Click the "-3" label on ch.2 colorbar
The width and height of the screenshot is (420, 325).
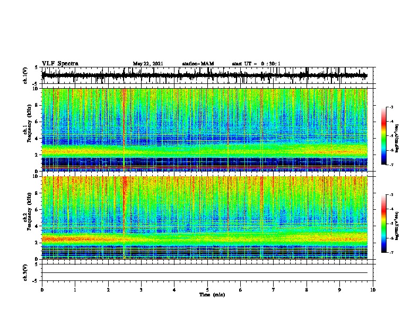tap(391, 195)
